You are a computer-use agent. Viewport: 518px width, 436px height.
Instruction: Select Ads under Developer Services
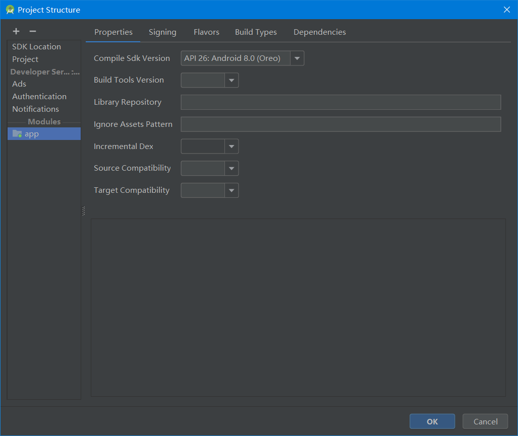[19, 84]
